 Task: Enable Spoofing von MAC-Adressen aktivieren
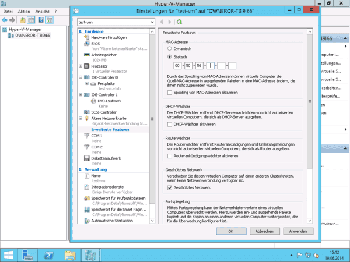[170, 93]
